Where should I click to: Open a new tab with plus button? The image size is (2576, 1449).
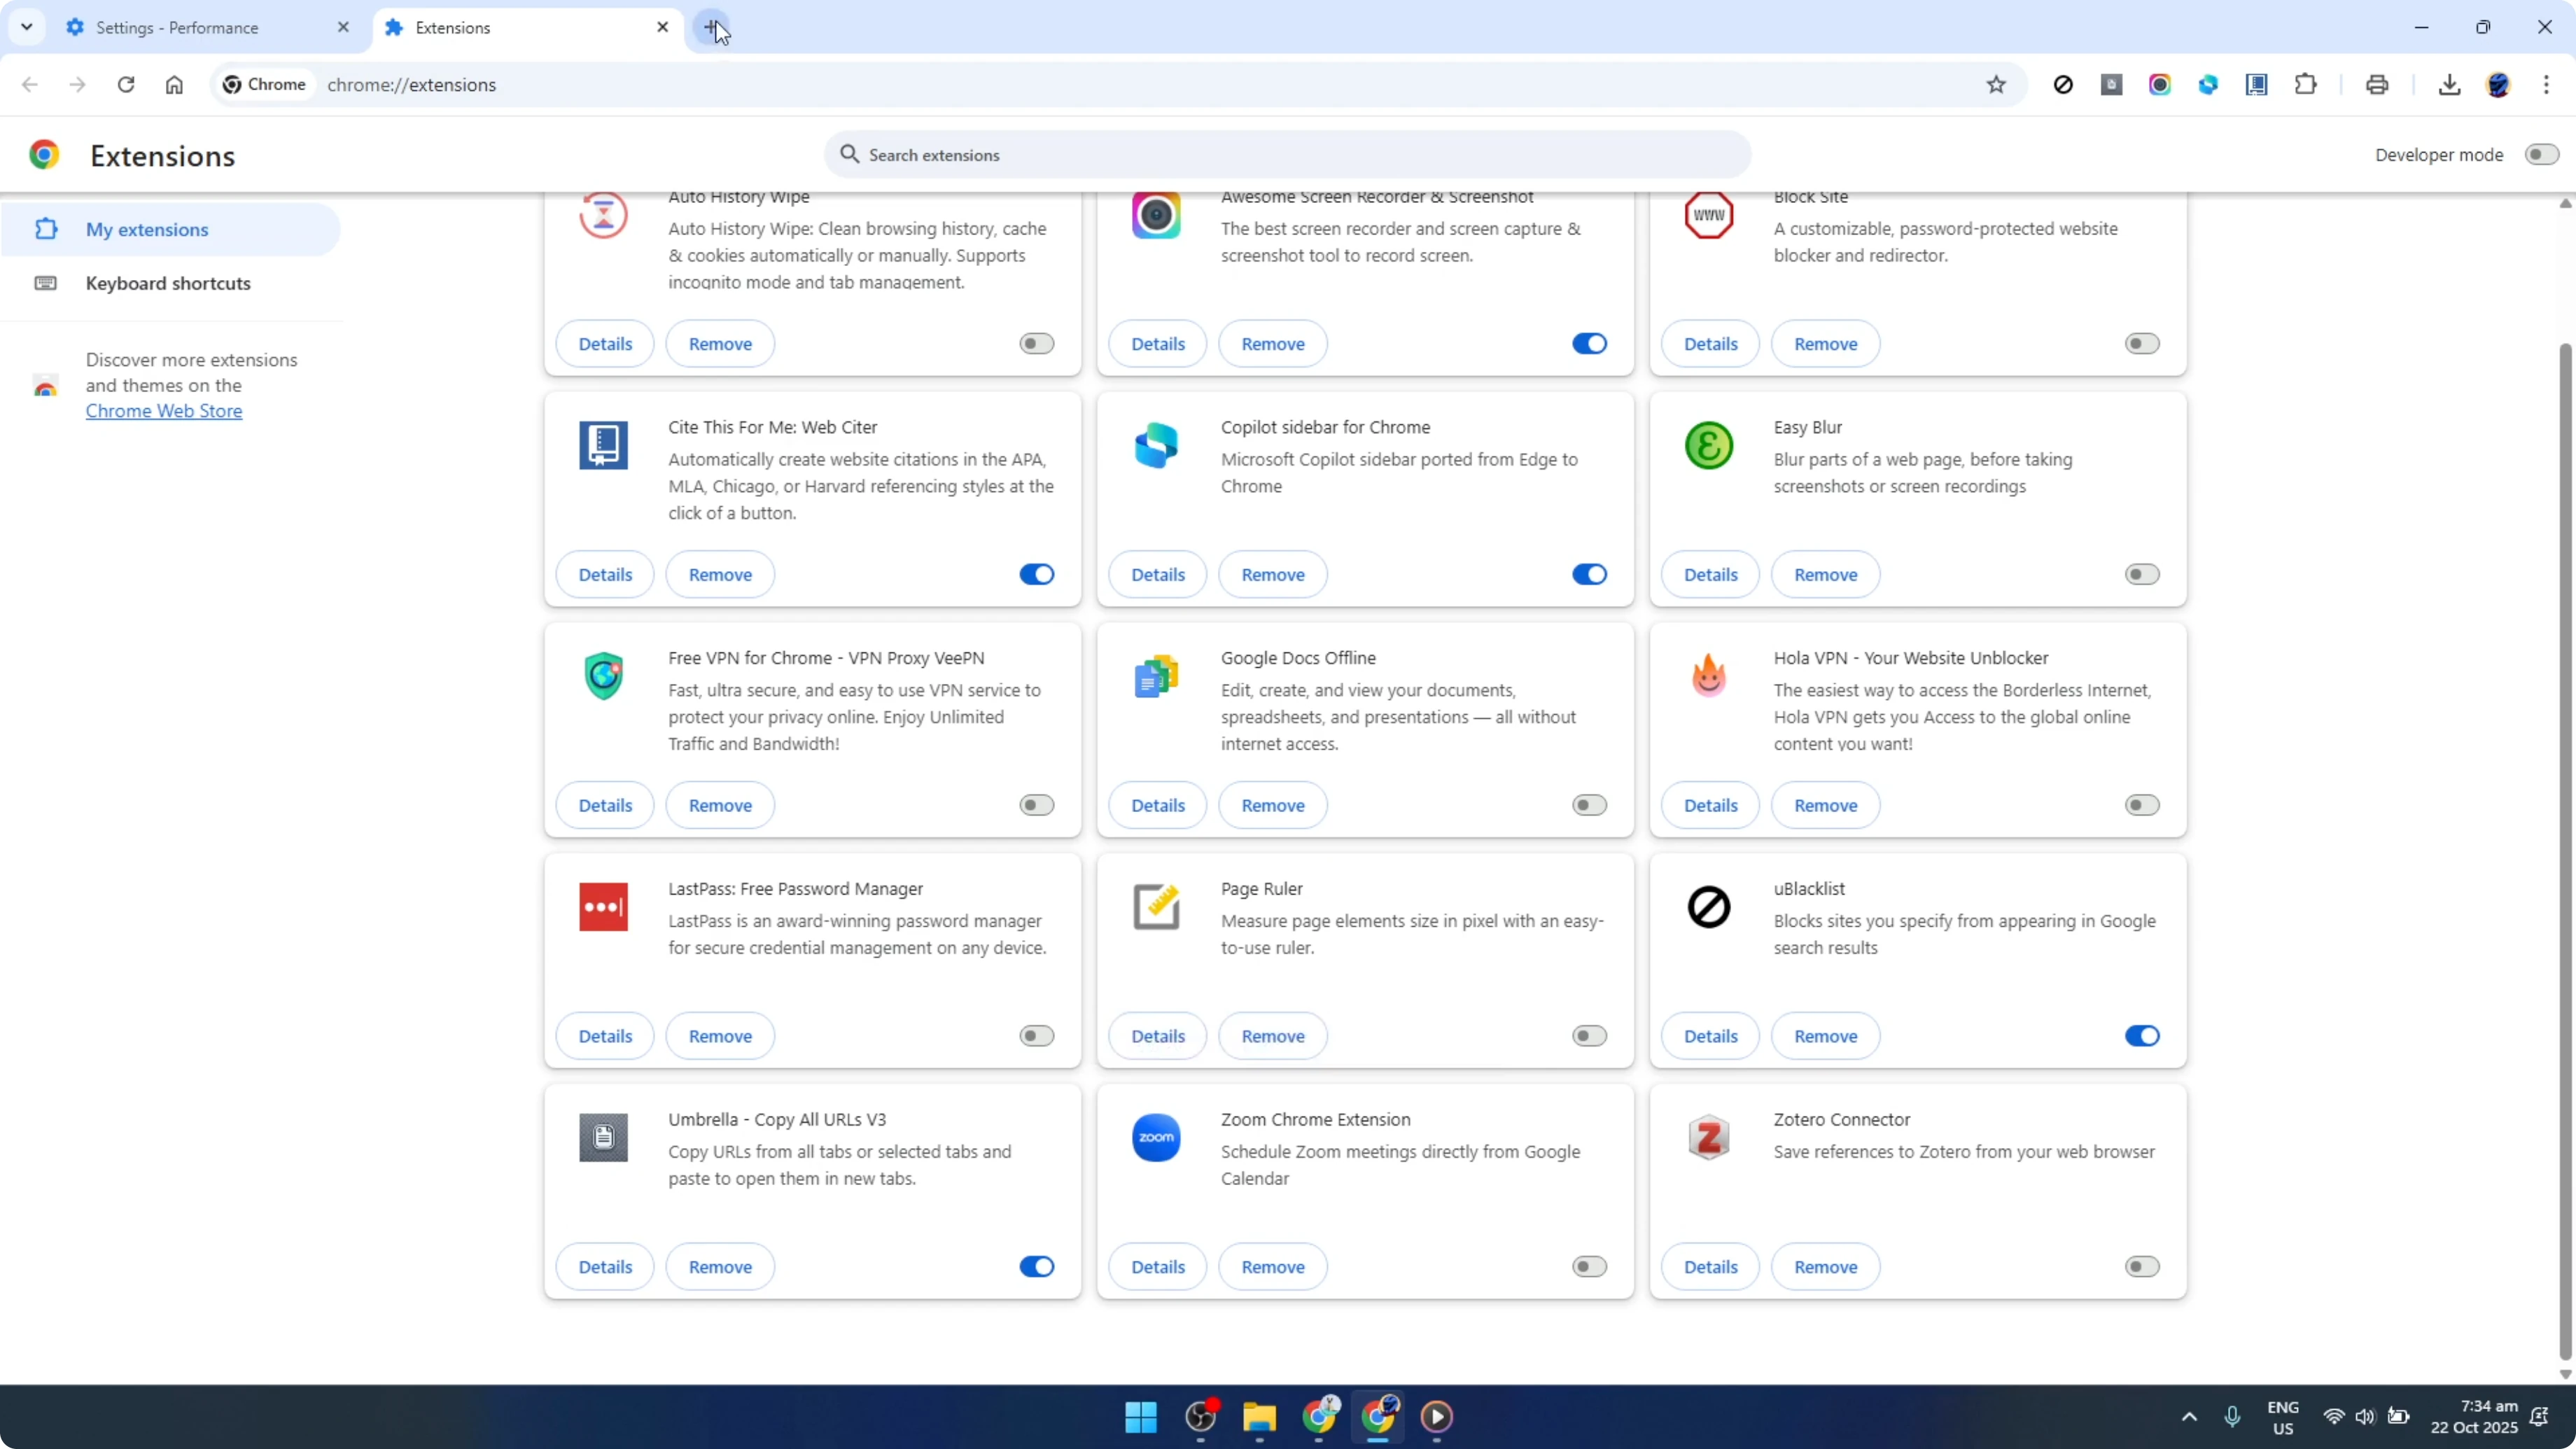point(711,28)
